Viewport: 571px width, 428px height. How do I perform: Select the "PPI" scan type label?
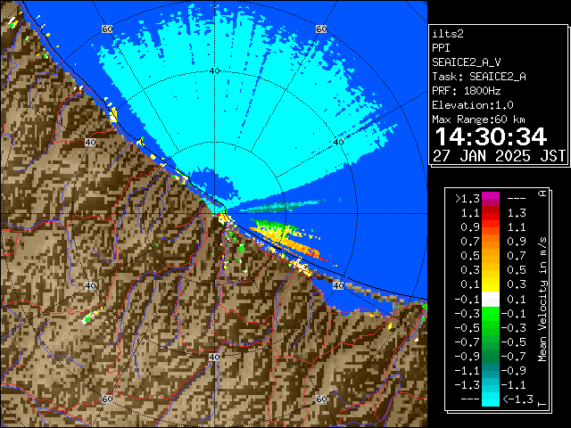[x=441, y=48]
